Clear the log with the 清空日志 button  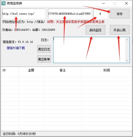[x=44, y=49]
